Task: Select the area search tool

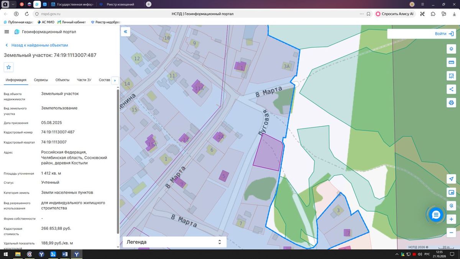Action: coord(451,76)
